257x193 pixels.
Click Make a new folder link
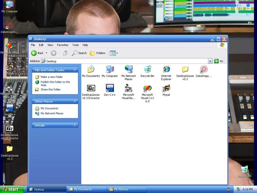point(52,77)
